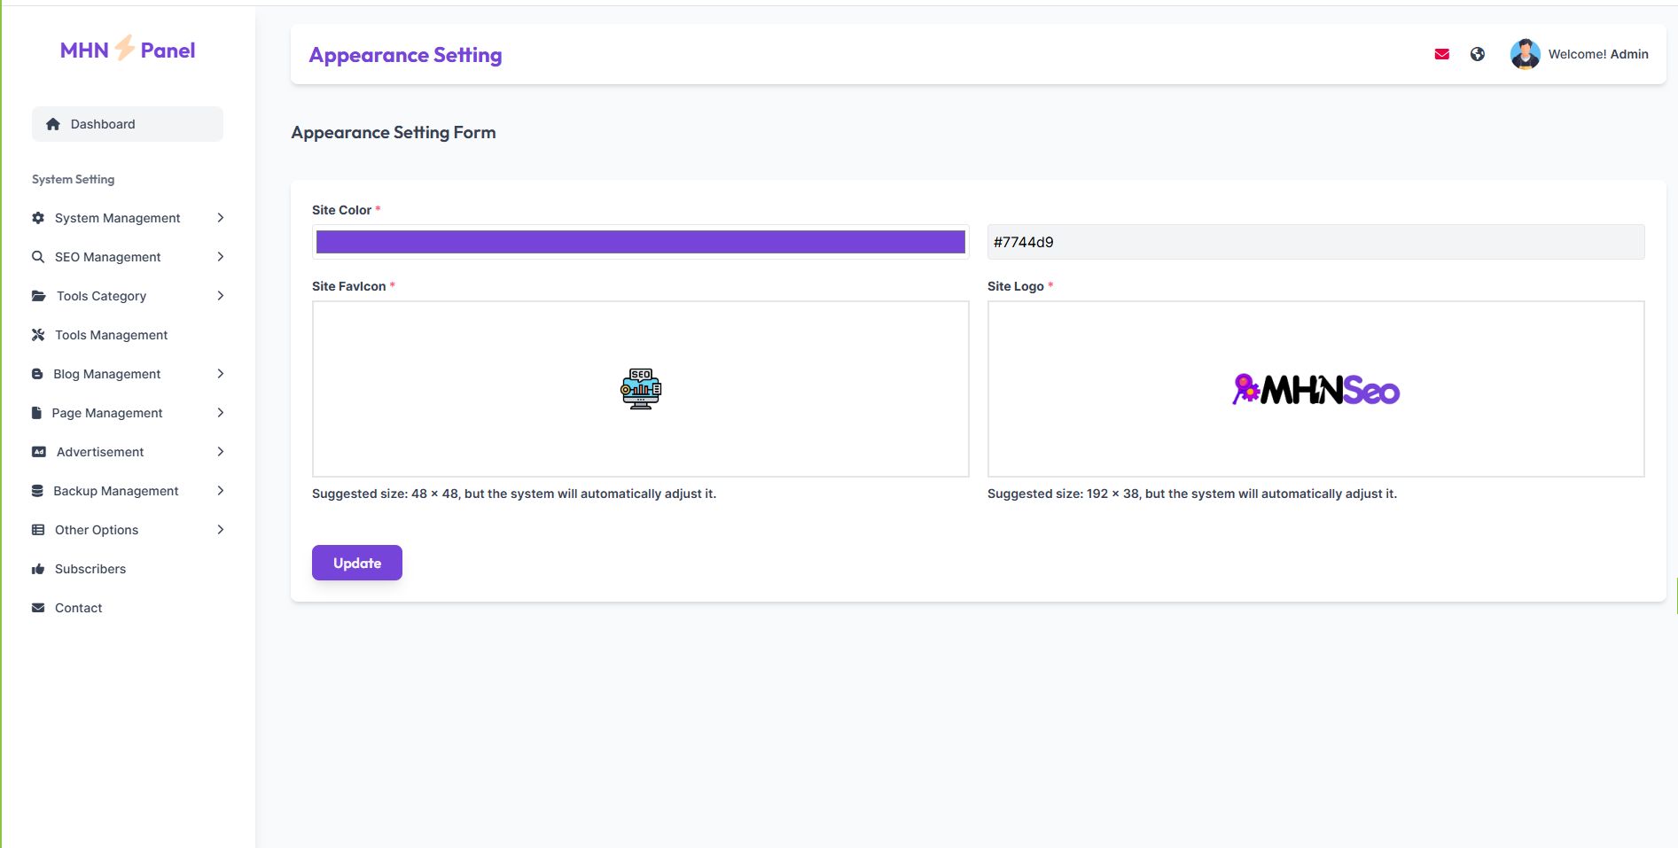Click the red mail envelope icon

1442,54
